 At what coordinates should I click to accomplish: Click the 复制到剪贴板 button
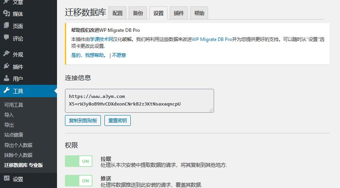(x=83, y=120)
